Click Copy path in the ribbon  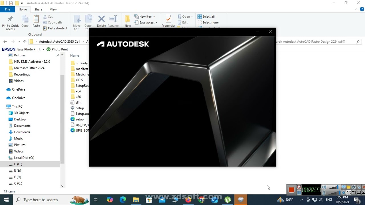click(52, 22)
